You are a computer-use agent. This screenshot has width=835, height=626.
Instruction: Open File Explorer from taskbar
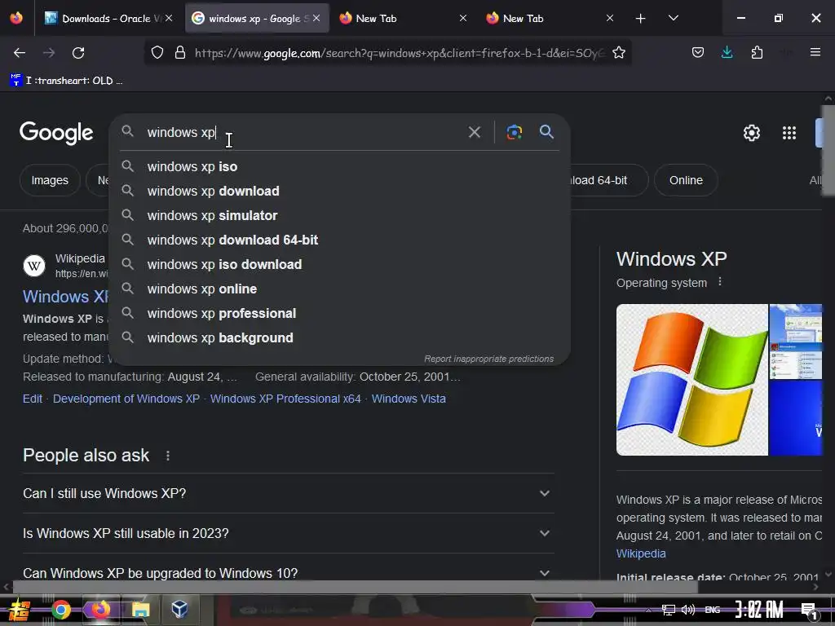click(140, 610)
